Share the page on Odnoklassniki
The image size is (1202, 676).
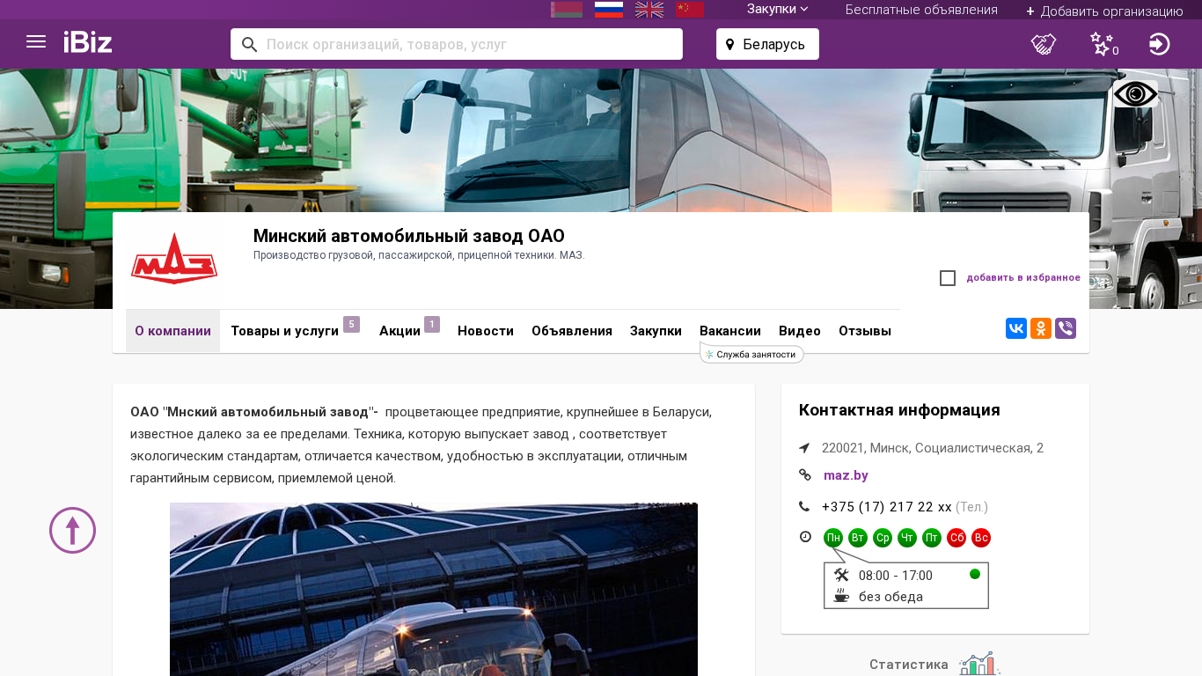pos(1041,328)
